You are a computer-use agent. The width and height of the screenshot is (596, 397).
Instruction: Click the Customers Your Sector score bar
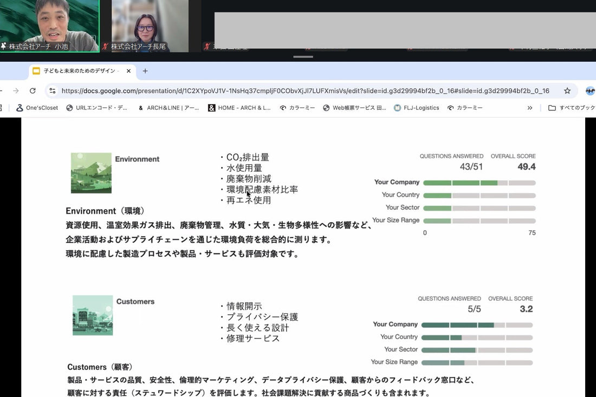(477, 350)
